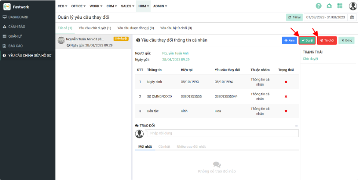Screen dimensions: 359x180
Task: Collapse the Trao đổi section
Action: (296, 126)
